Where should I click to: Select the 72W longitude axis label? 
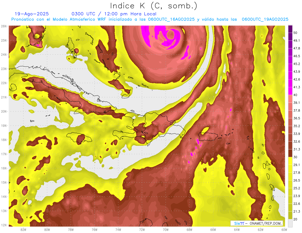(x=142, y=230)
